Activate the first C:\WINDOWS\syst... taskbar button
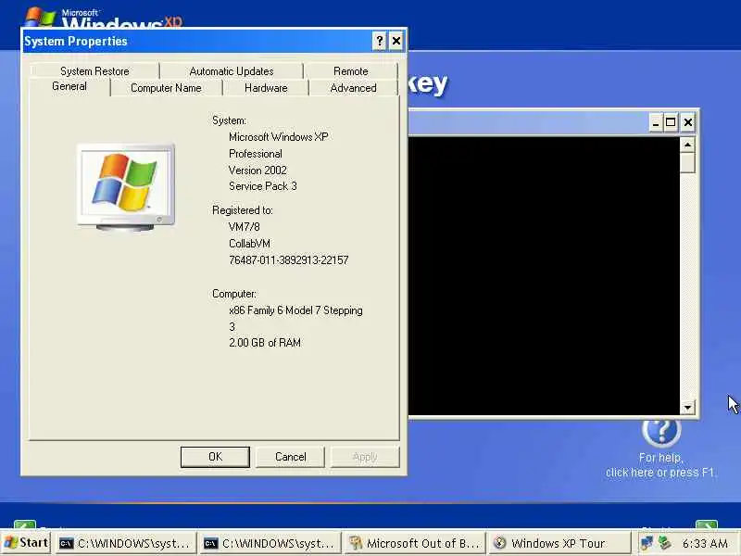Screen dimensions: 741x556 126,543
